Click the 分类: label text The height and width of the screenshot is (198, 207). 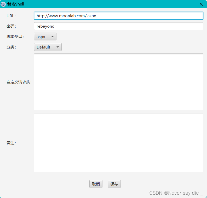[x=11, y=47]
